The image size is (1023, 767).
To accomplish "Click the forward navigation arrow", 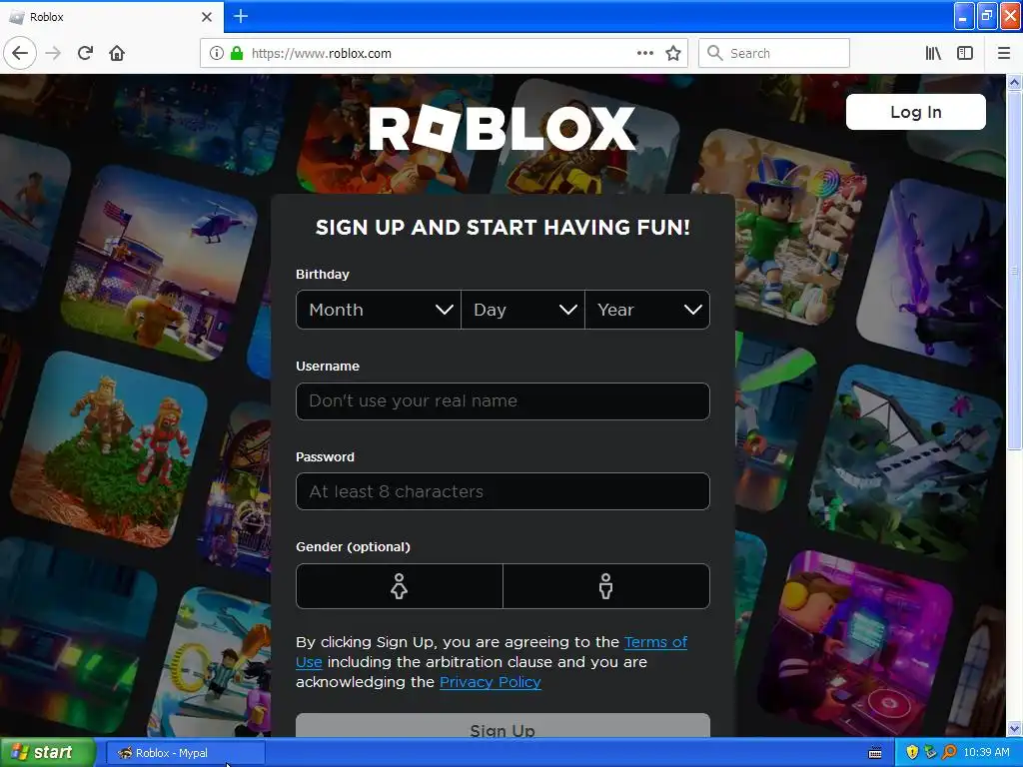I will (x=54, y=54).
